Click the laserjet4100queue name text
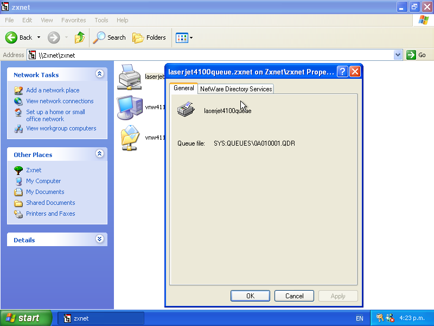 227,111
